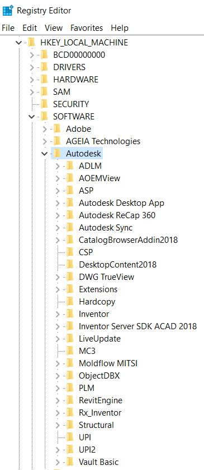
Task: Open the Help menu
Action: 120,28
